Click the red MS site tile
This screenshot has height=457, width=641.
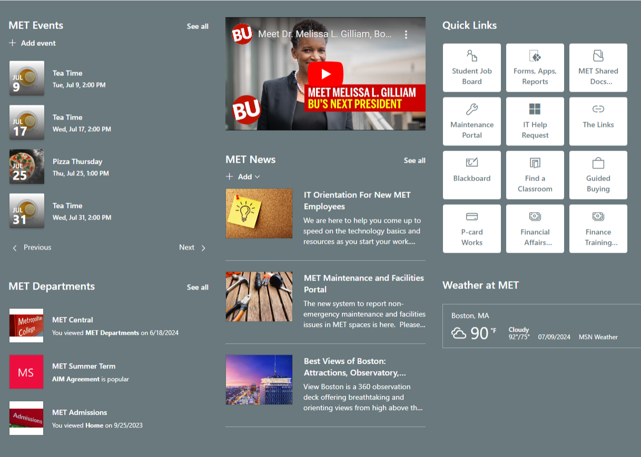(x=26, y=372)
